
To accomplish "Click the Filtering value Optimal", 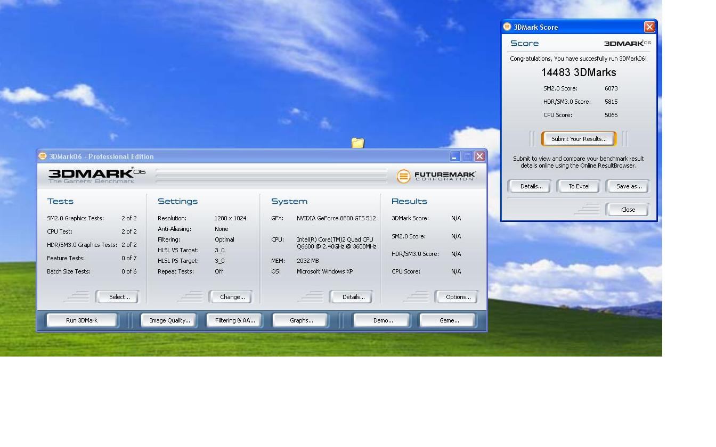I will pos(224,239).
